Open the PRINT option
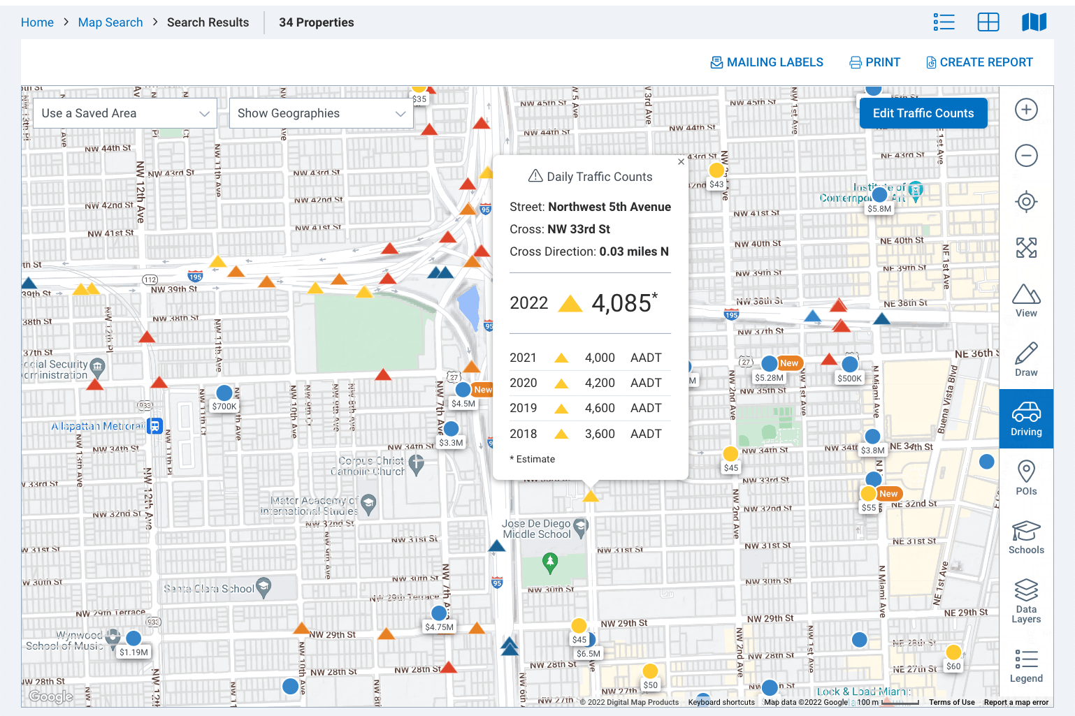 [874, 62]
